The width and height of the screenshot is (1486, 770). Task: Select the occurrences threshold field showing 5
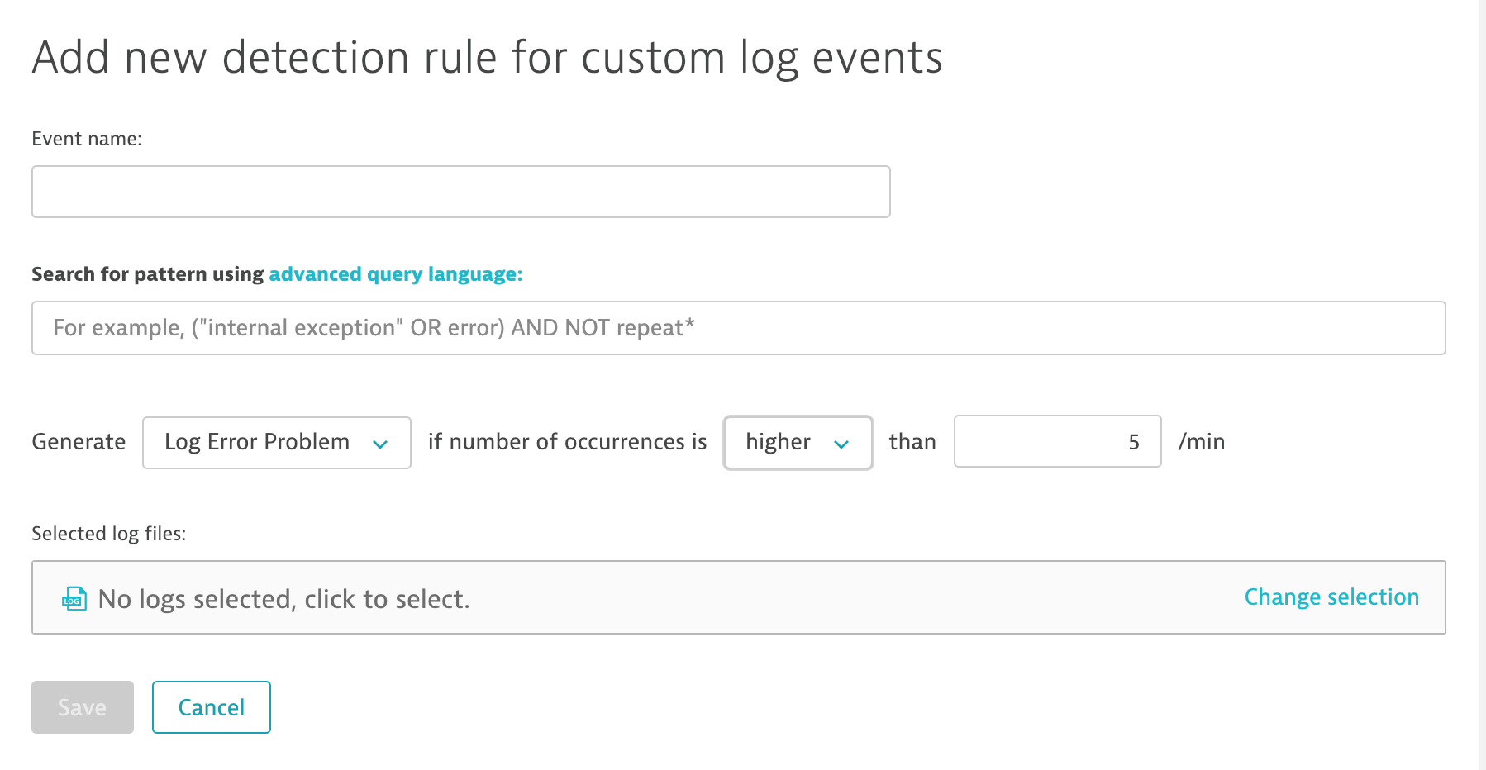(1056, 442)
